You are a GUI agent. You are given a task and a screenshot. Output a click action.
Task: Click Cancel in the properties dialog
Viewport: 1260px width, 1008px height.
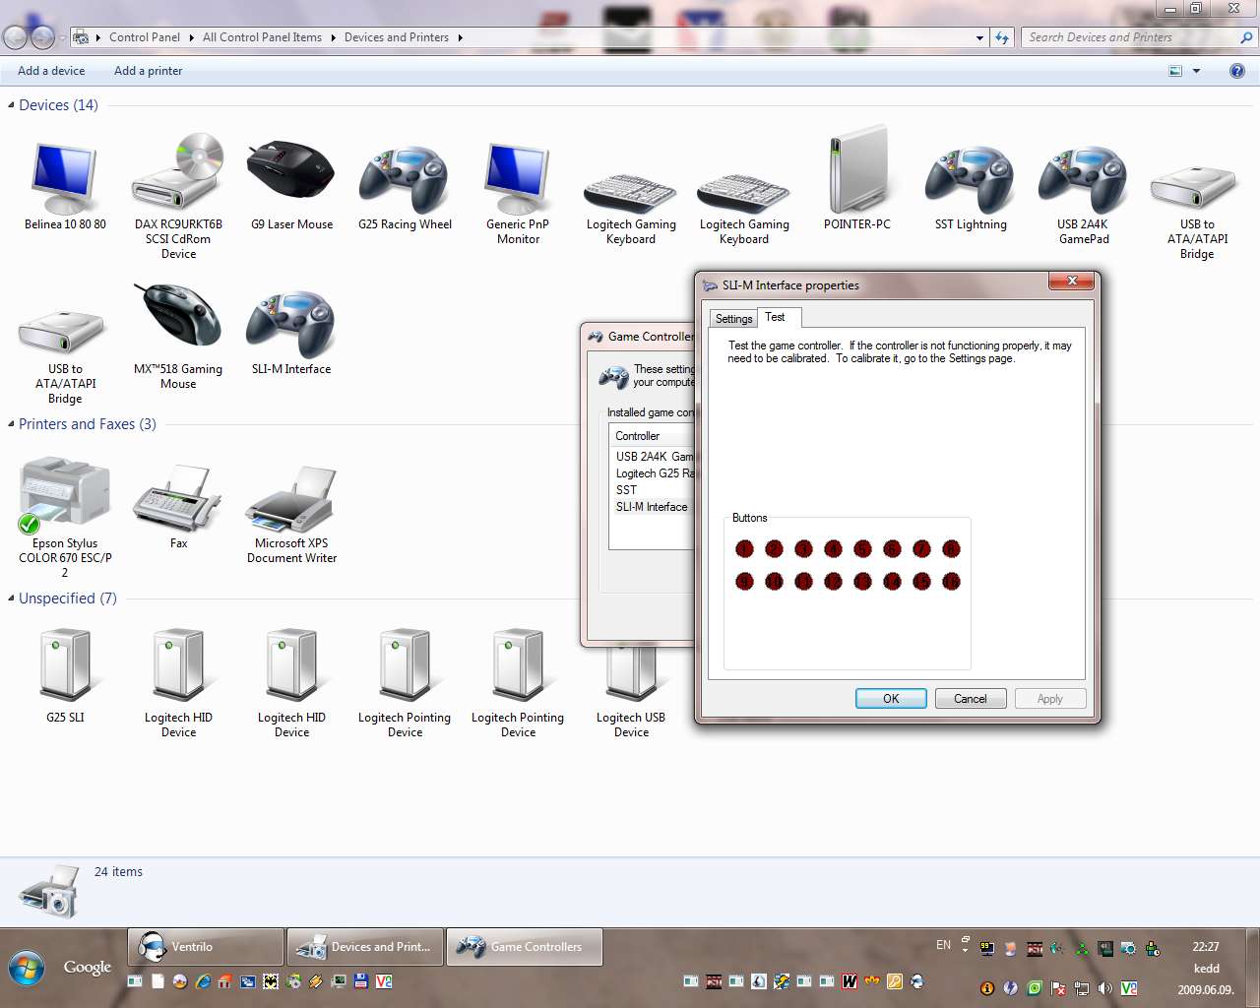tap(970, 699)
